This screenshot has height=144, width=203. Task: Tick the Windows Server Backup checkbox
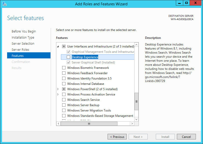coord(64,105)
